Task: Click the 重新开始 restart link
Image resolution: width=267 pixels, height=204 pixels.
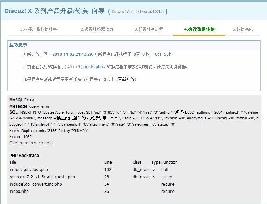Action: point(126,79)
